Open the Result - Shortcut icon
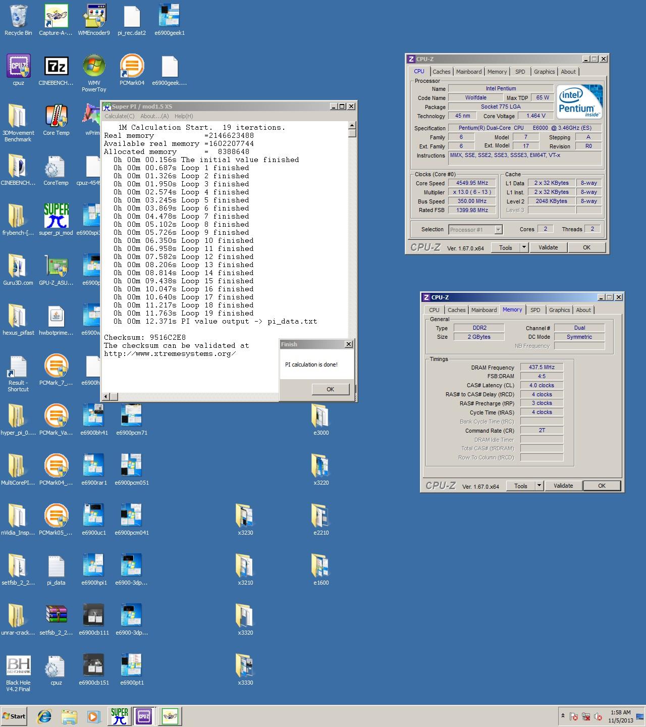Screen dimensions: 646x727 (x=18, y=373)
